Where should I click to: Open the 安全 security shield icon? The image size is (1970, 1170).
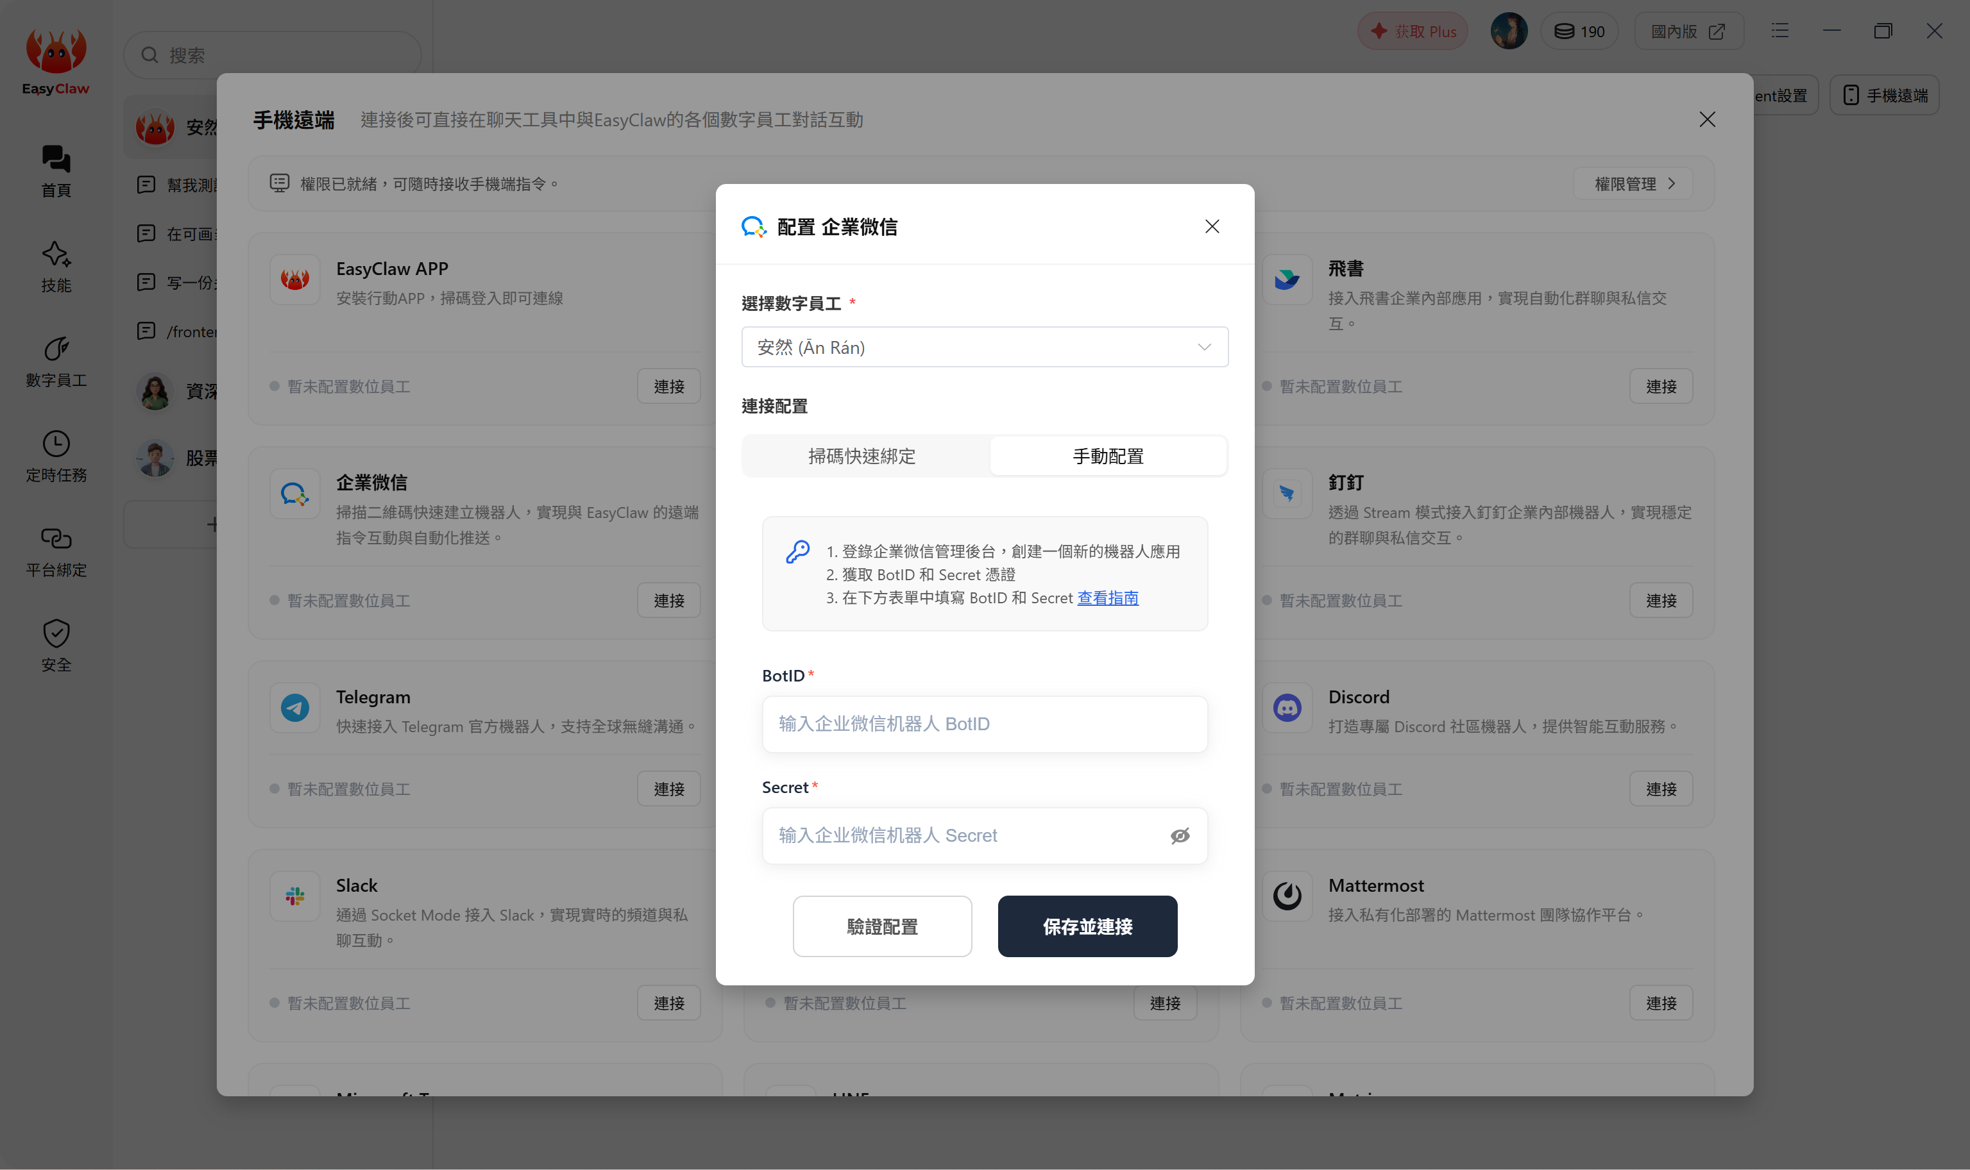(55, 646)
